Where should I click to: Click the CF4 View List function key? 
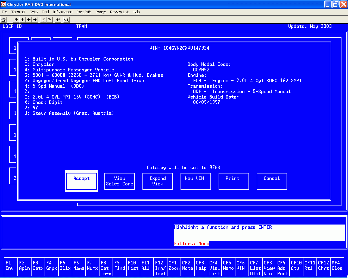[x=215, y=267]
